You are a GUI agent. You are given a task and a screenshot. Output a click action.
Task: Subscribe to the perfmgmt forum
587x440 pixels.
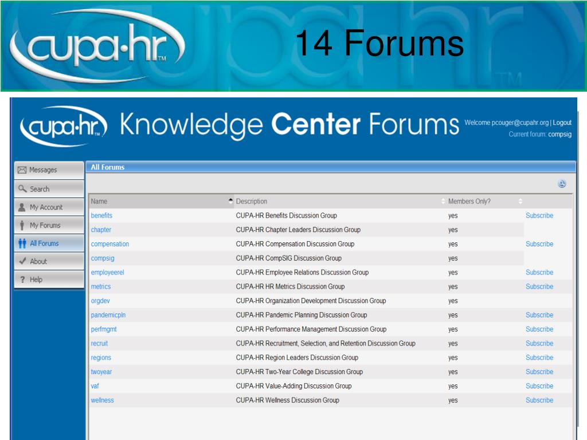(x=539, y=329)
